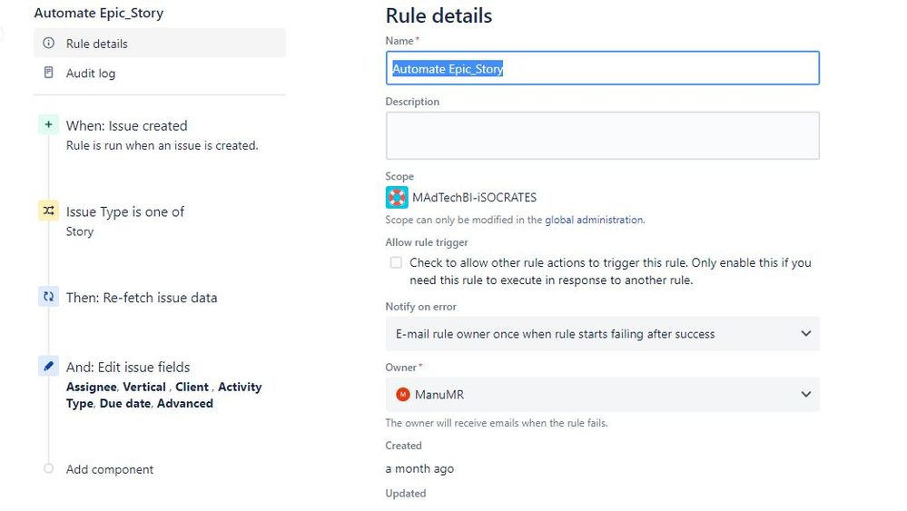The image size is (907, 511).
Task: Click the Rule details page heading
Action: click(x=439, y=15)
